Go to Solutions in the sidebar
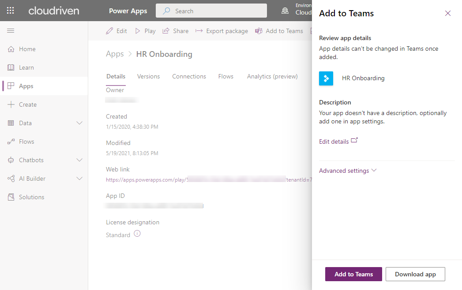Image resolution: width=462 pixels, height=290 pixels. coord(31,197)
